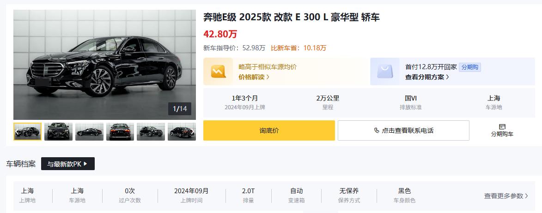
Task: Expand 查看更多参数 for more specs
Action: 505,196
